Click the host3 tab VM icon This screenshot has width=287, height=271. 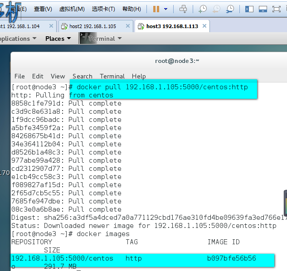coord(141,26)
